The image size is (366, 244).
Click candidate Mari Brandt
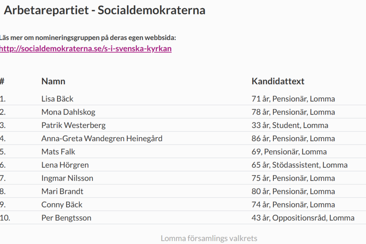click(62, 191)
